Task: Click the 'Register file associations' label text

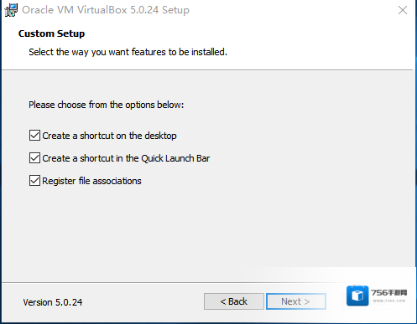Action: coord(91,181)
